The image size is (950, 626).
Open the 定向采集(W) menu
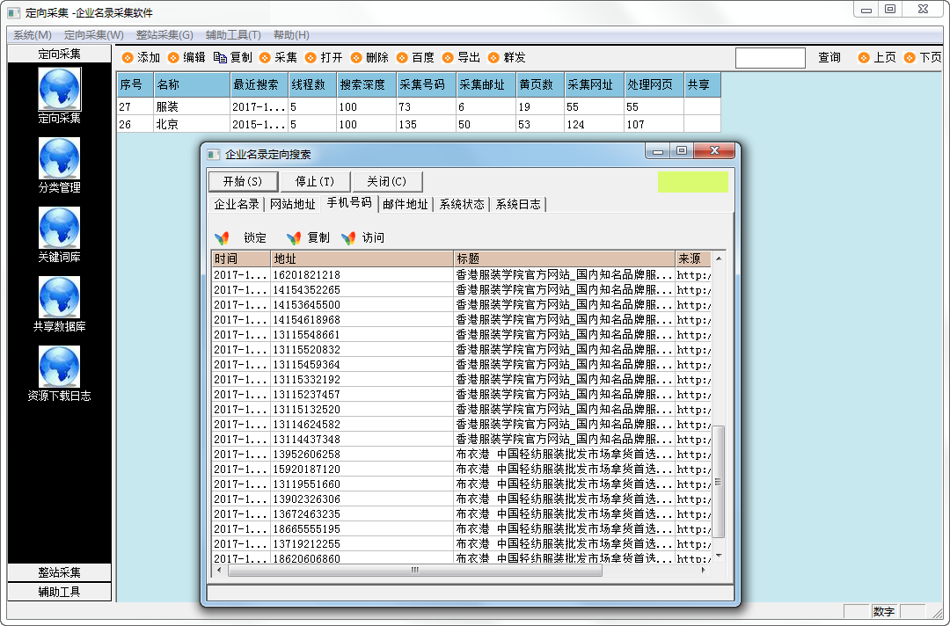94,35
